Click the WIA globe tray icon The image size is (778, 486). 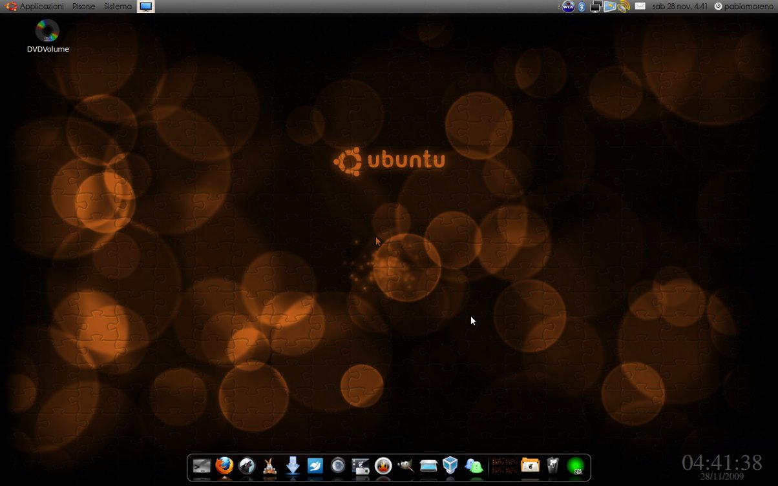click(x=568, y=6)
